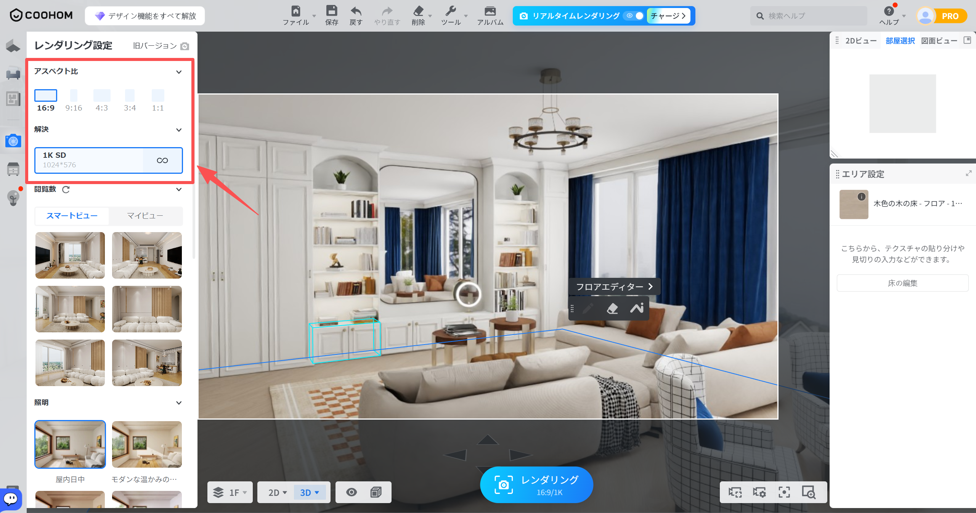
Task: Click the zoom search icon in bottom right toolbar
Action: tap(808, 492)
